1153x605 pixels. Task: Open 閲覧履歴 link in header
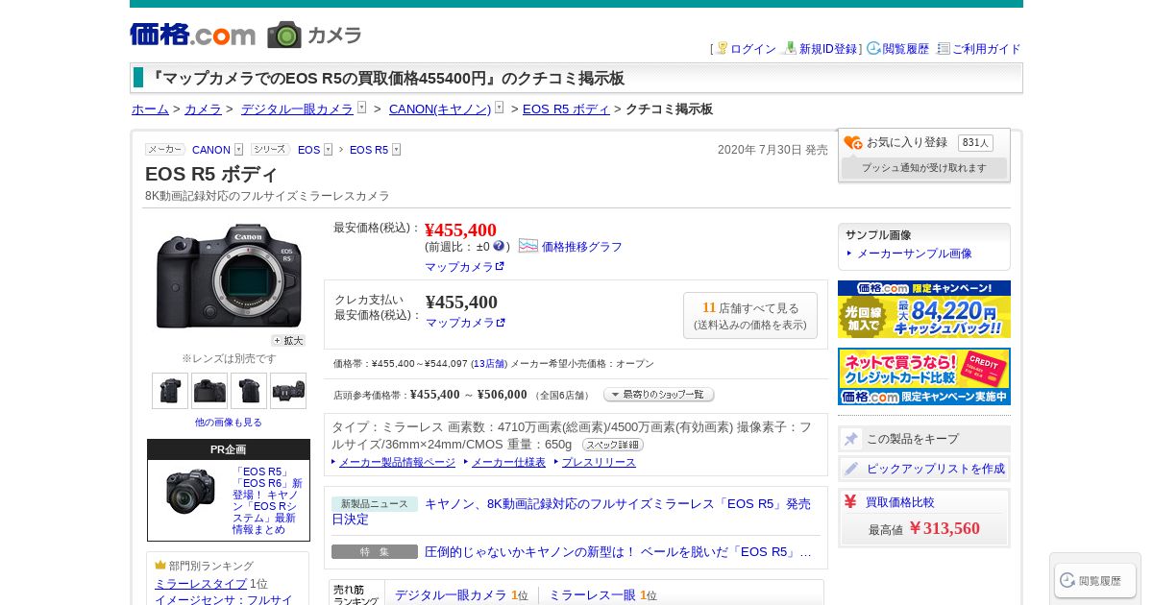point(905,49)
